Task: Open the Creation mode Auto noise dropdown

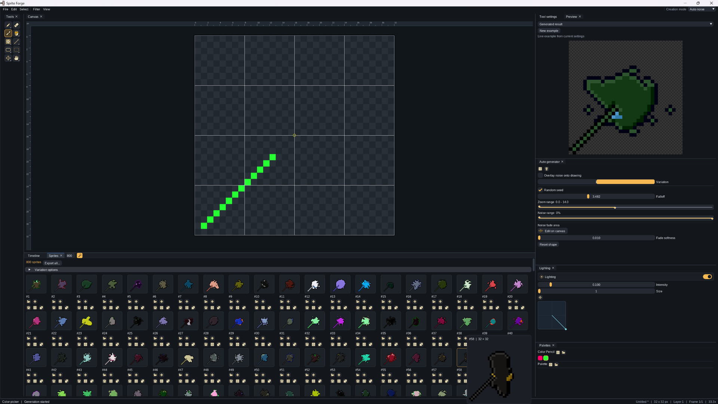Action: pyautogui.click(x=702, y=9)
